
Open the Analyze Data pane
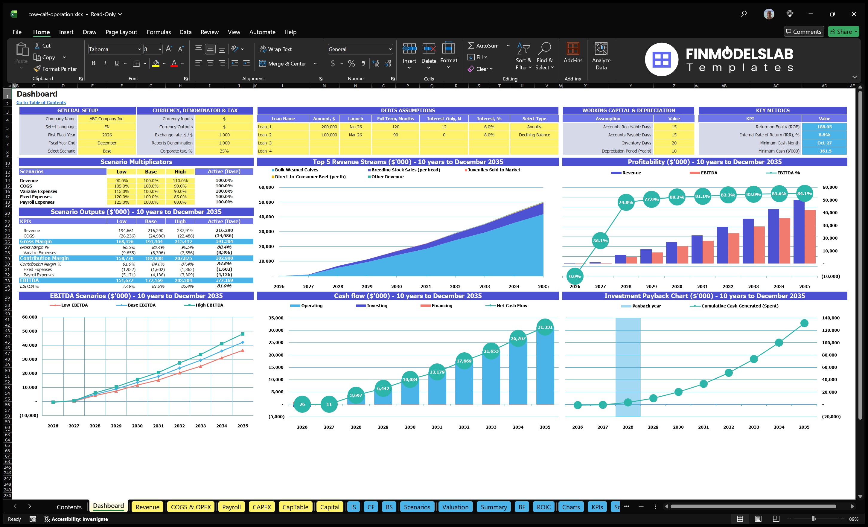[601, 56]
